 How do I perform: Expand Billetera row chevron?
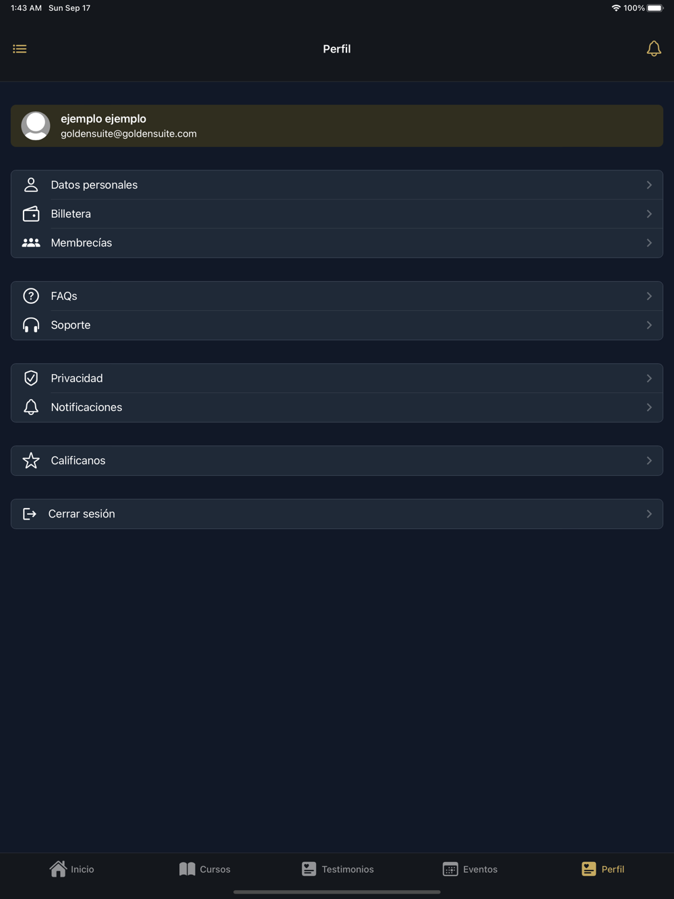tap(649, 214)
